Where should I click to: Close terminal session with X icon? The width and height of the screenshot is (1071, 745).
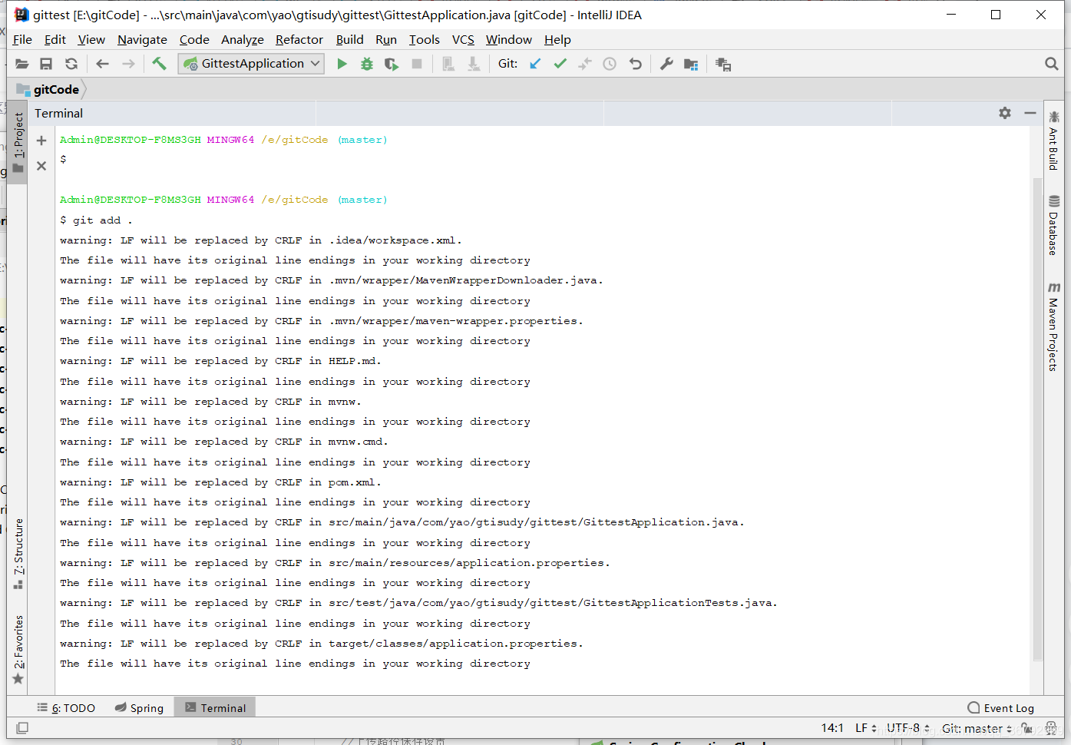point(41,165)
